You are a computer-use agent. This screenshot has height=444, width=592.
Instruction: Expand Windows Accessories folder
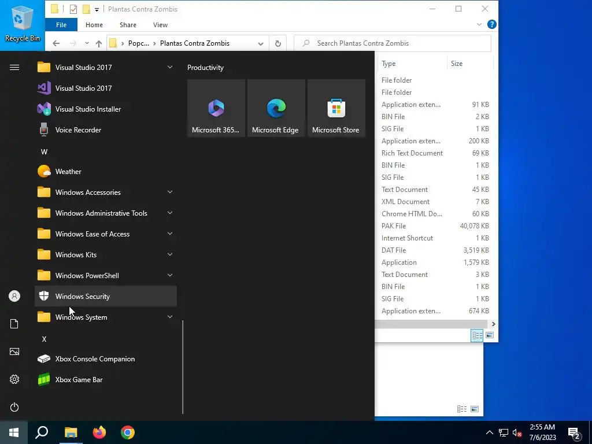click(170, 192)
